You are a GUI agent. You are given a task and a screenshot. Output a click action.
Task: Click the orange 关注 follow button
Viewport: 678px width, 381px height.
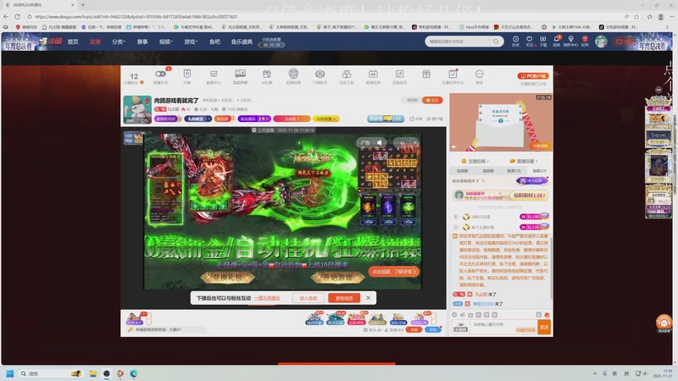pyautogui.click(x=432, y=100)
